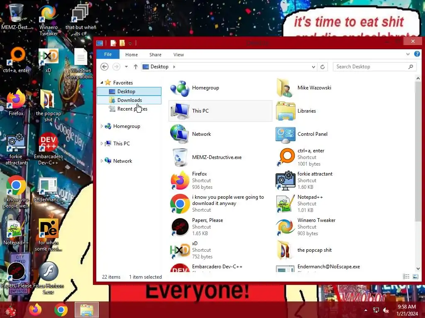The height and width of the screenshot is (318, 425).
Task: Click the Forward navigation arrow
Action: pos(116,67)
